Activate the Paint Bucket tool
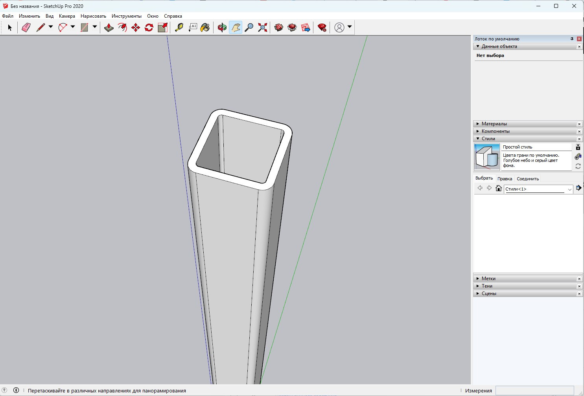This screenshot has width=584, height=396. pos(205,27)
